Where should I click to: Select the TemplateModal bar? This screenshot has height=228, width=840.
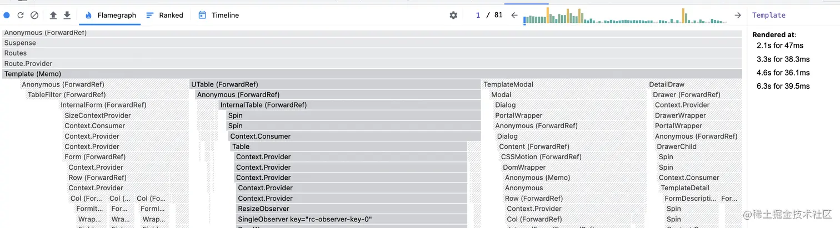point(564,84)
